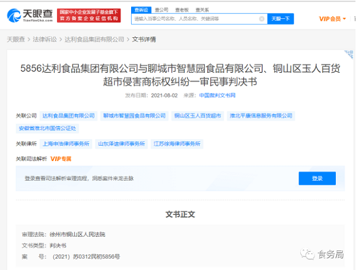Viewport: 356px width, 270px height.
Task: Open law firm 上海申浩律师事务所 tag
Action: pos(66,144)
